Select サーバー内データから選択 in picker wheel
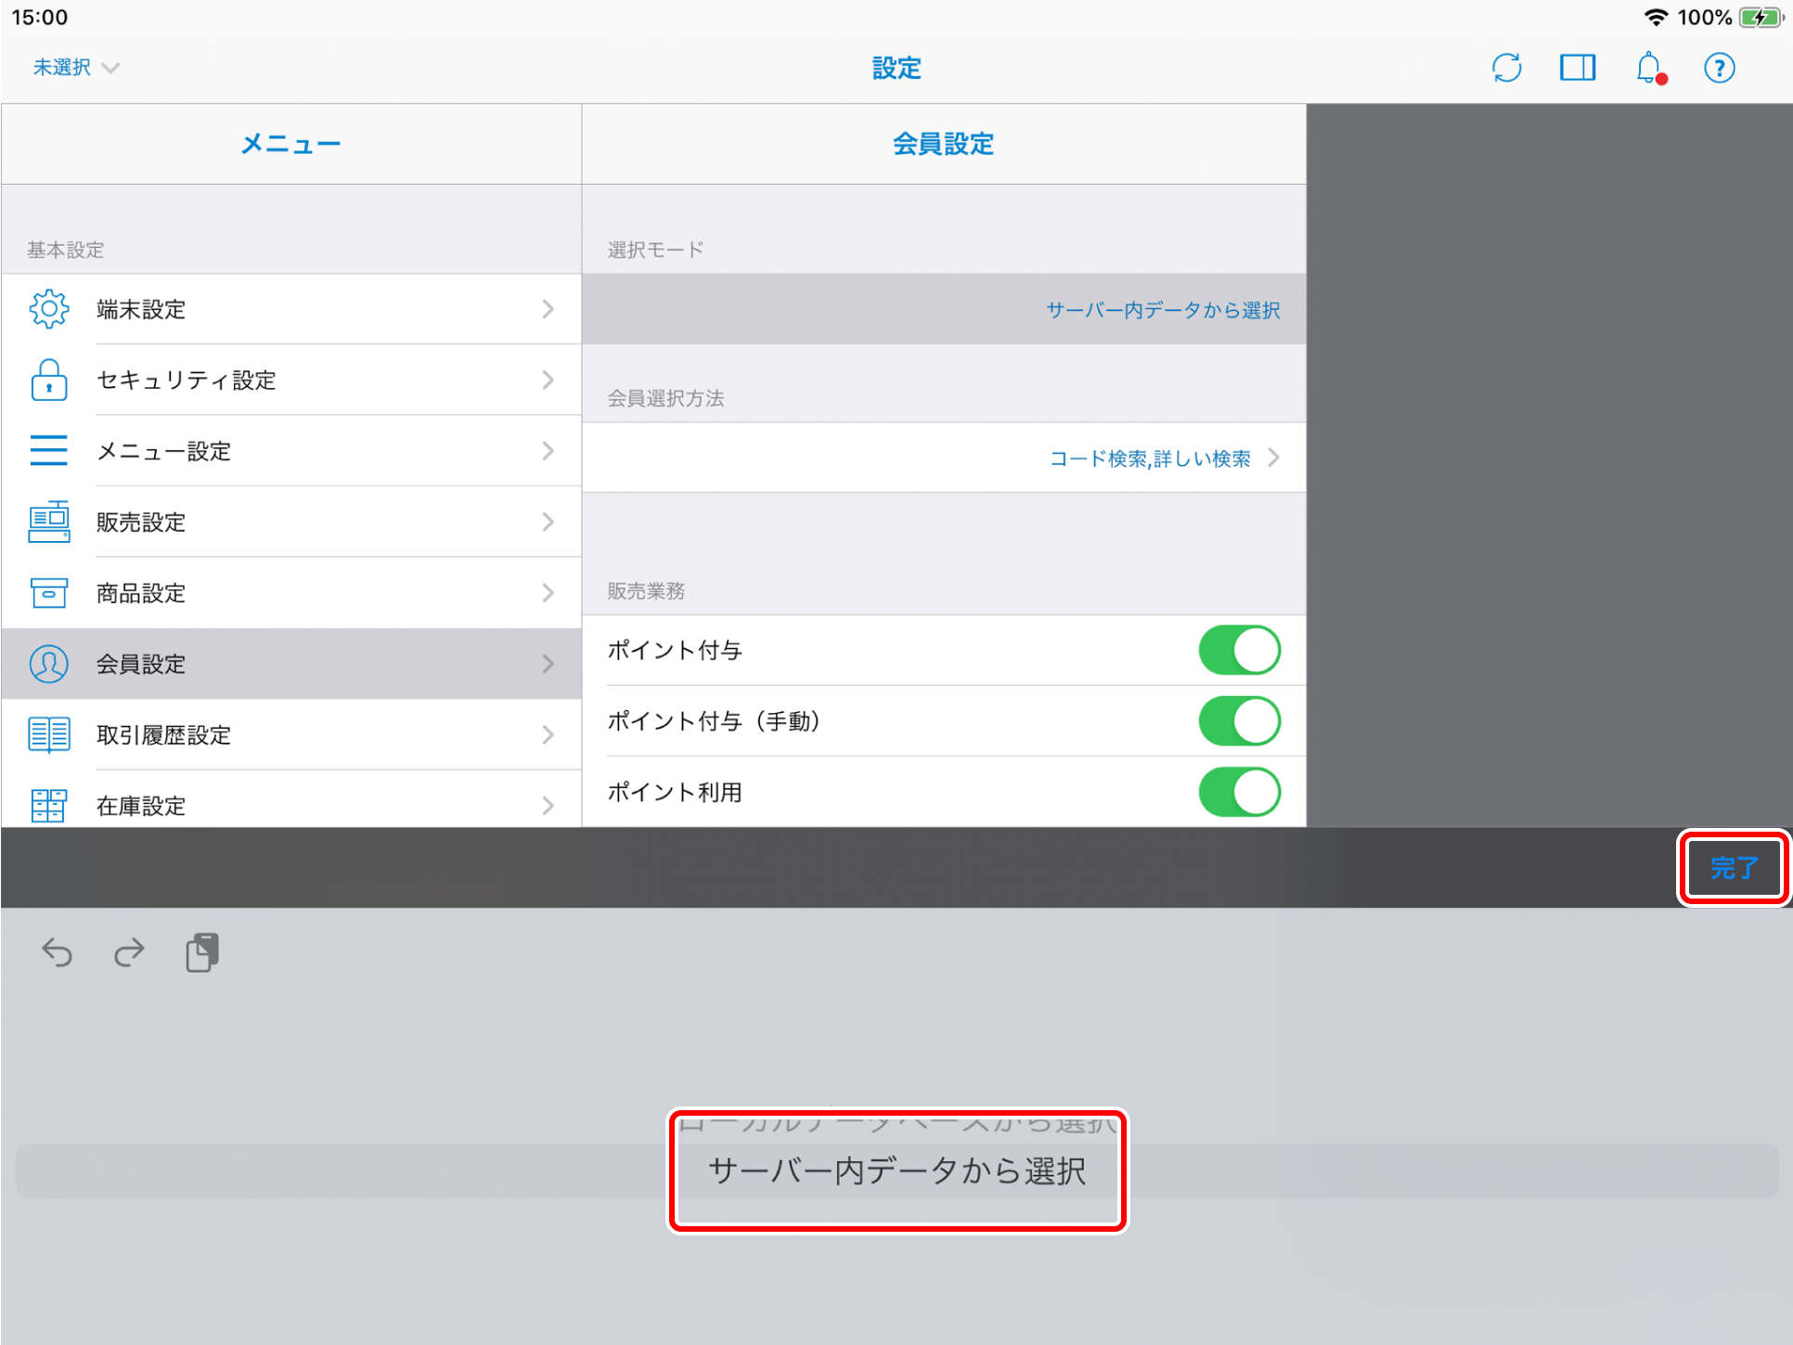1793x1345 pixels. click(896, 1171)
